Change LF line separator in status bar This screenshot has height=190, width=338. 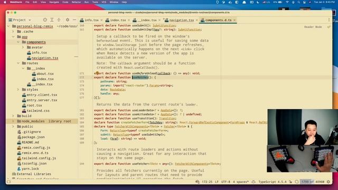click(x=217, y=182)
